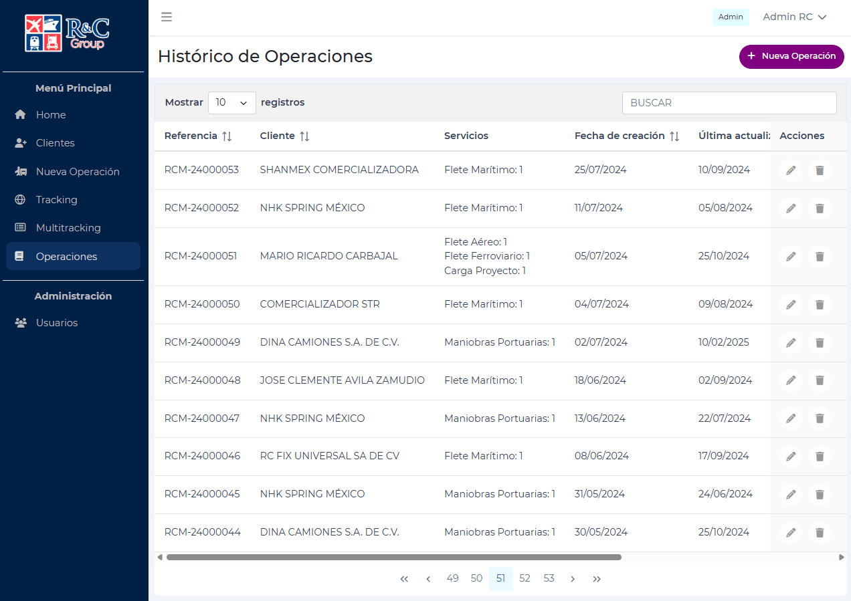Go to page 52
Viewport: 851px width, 601px height.
(x=525, y=579)
